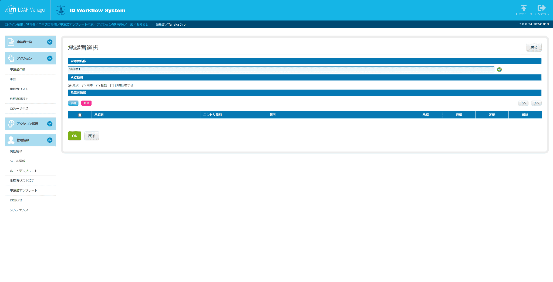Click the ID Workflow System emblem icon
This screenshot has height=282, width=553.
pos(61,10)
